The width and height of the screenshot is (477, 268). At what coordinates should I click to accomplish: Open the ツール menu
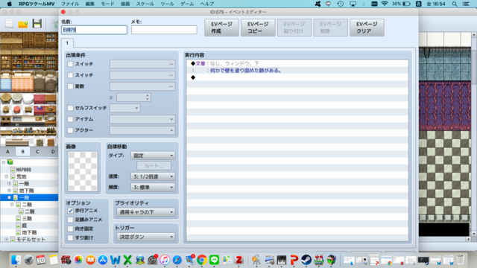167,4
